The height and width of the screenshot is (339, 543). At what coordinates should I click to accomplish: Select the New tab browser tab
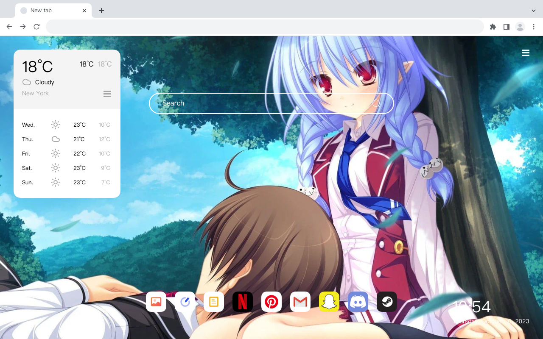pyautogui.click(x=53, y=11)
